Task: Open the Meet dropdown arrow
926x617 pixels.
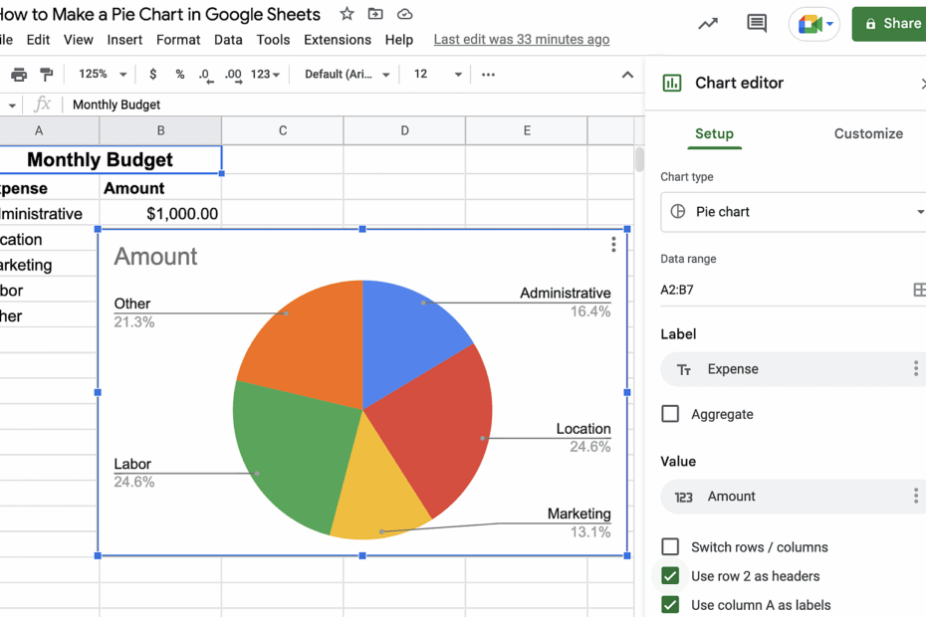Action: click(829, 24)
